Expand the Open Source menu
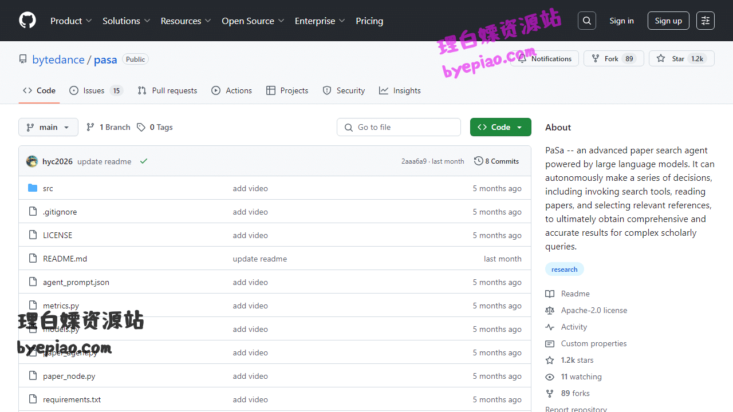 coord(253,21)
